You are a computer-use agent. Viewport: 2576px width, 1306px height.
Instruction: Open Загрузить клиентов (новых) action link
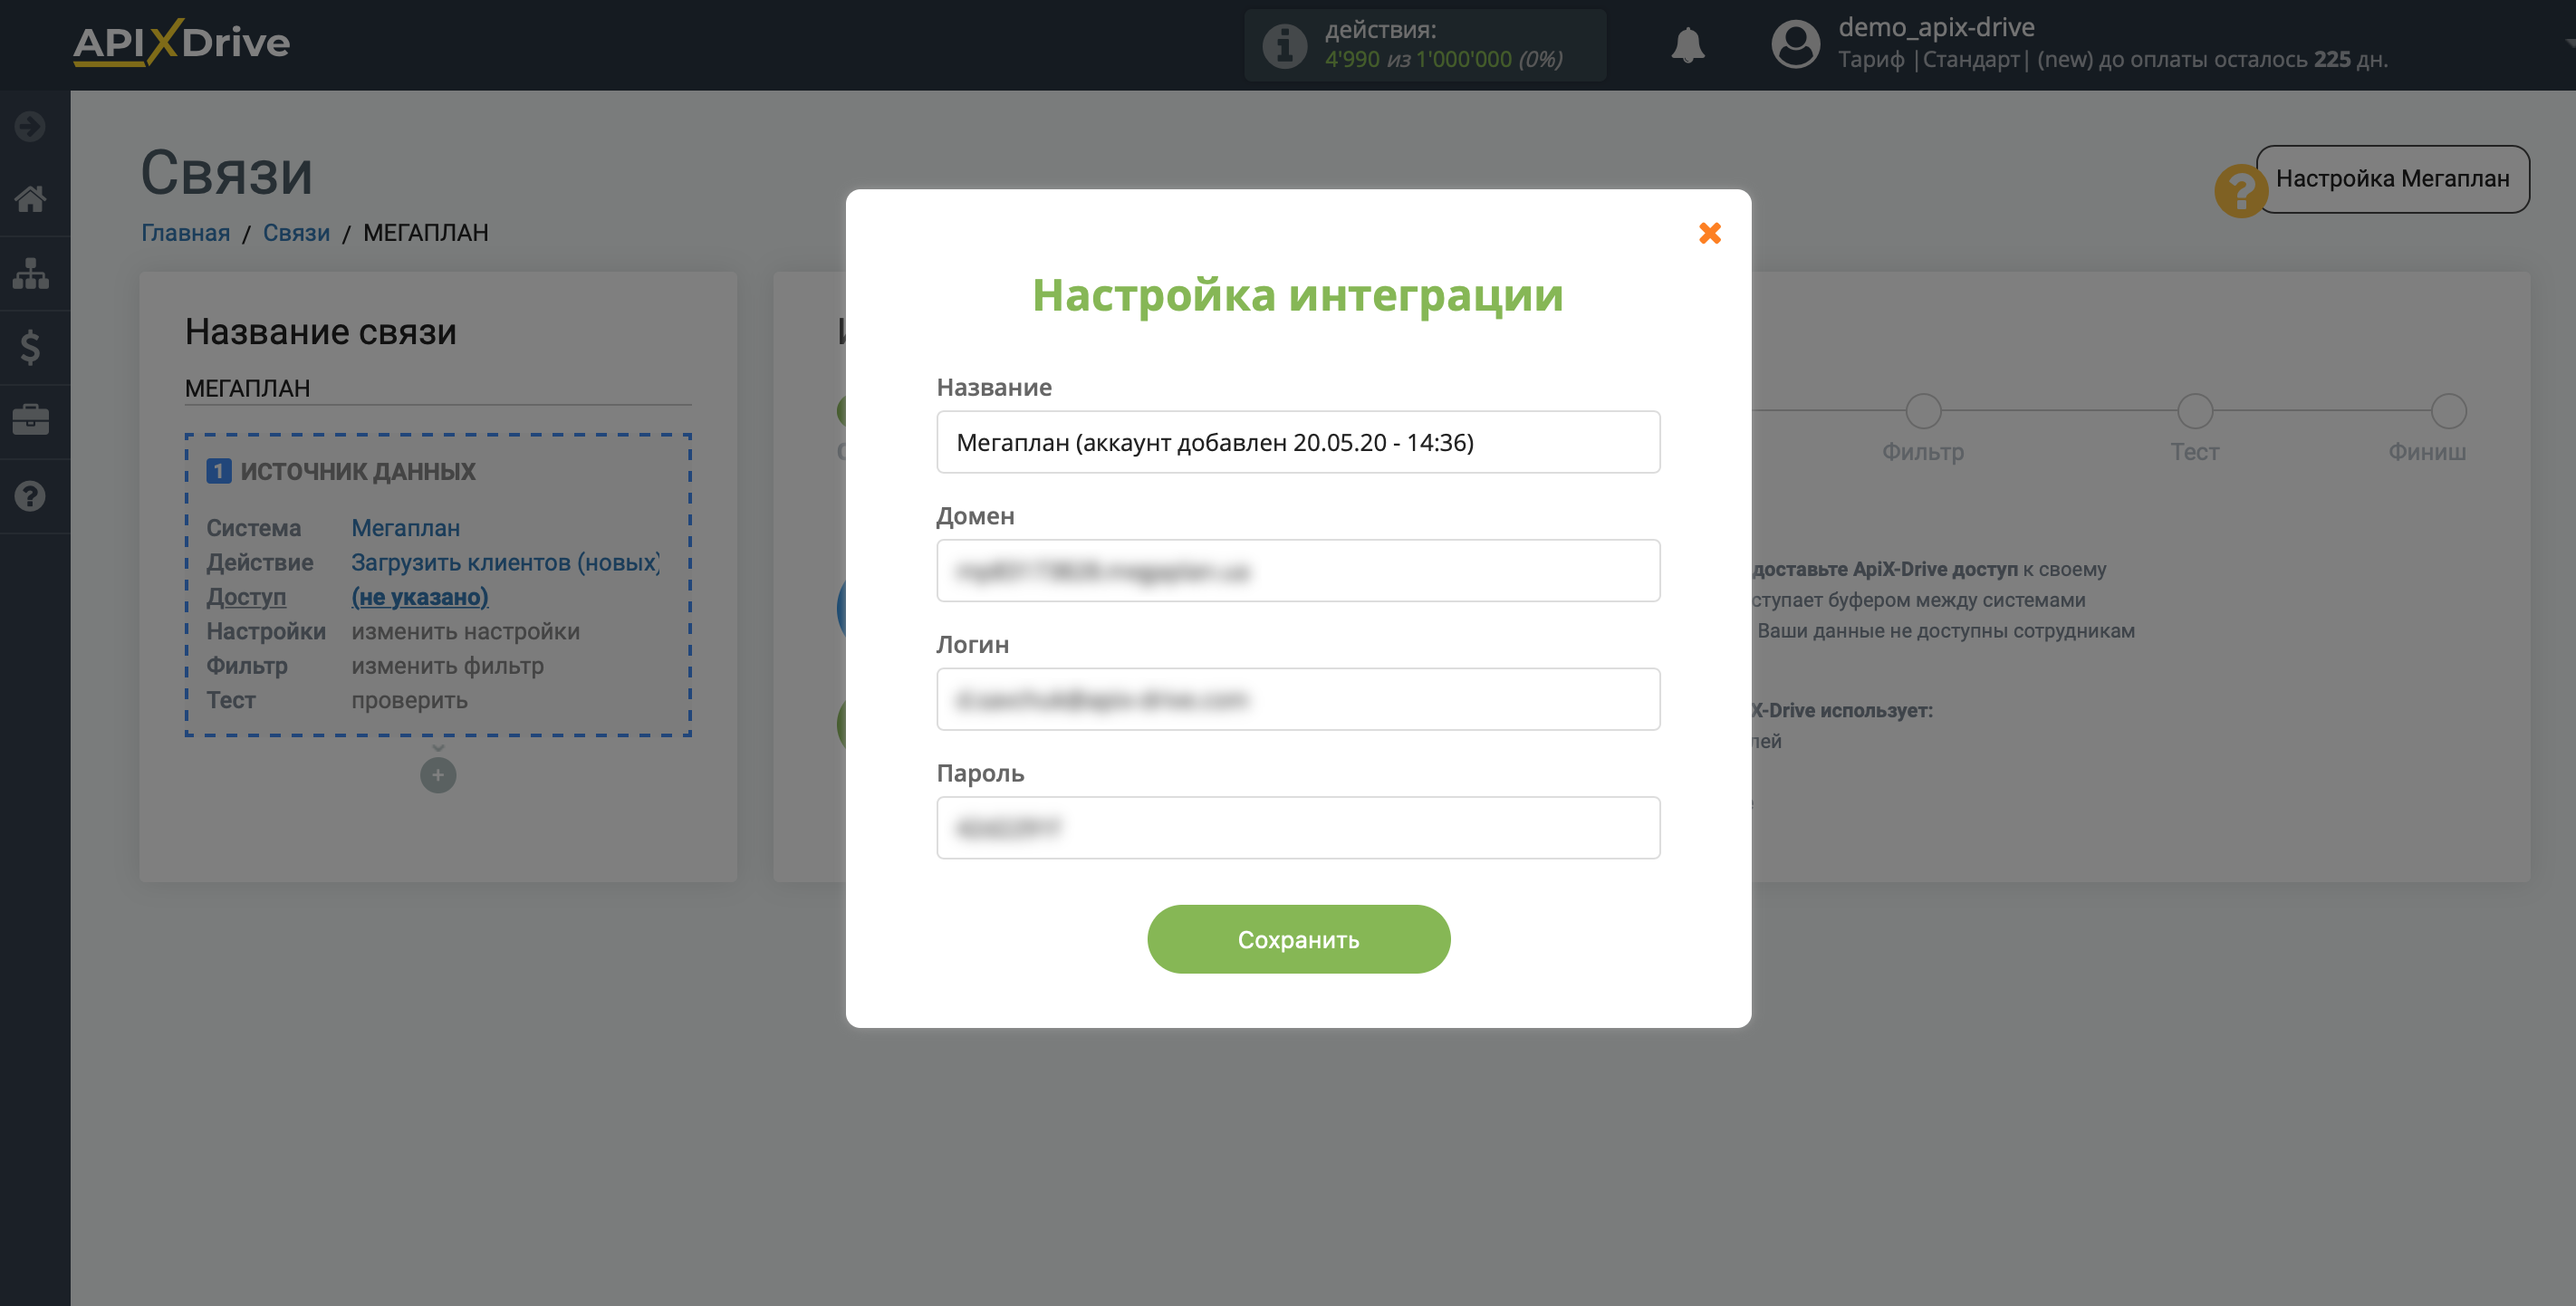coord(505,562)
